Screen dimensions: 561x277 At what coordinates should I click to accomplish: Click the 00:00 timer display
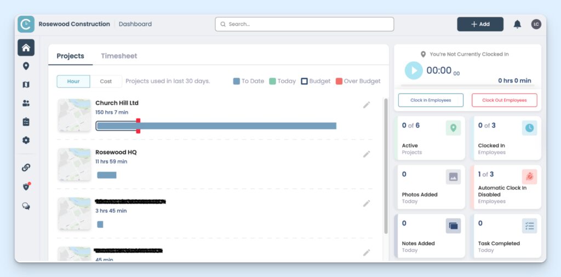coord(443,71)
